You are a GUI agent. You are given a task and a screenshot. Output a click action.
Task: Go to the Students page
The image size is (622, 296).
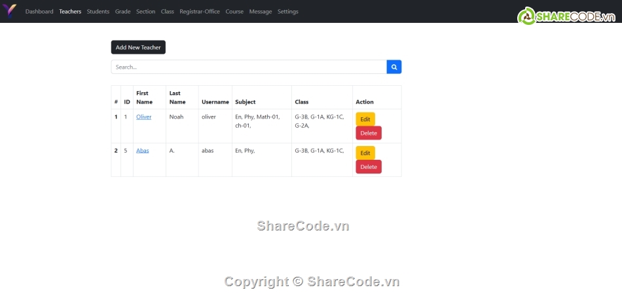(98, 12)
